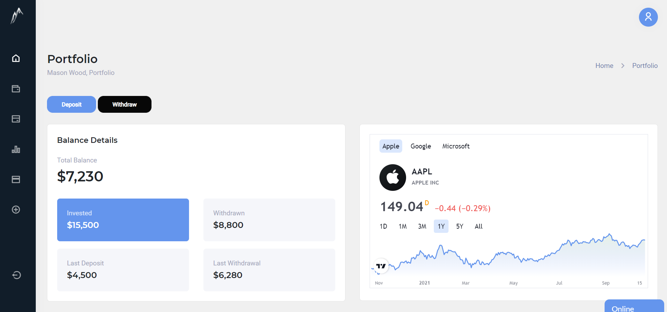Click the mountain logo at top of sidebar

(16, 16)
